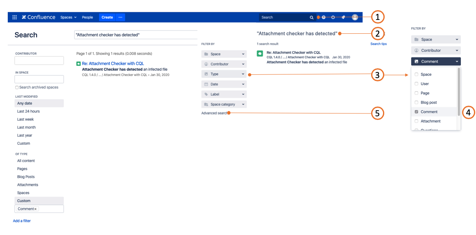This screenshot has height=235, width=476.
Task: Open the notifications icon in header
Action: (x=343, y=17)
